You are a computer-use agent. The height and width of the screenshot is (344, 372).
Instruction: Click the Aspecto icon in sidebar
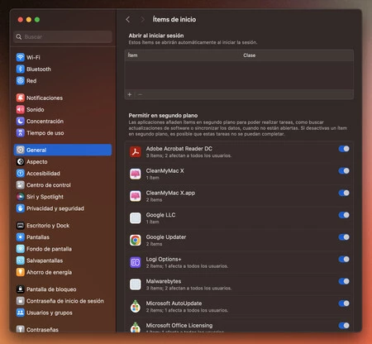pos(20,161)
